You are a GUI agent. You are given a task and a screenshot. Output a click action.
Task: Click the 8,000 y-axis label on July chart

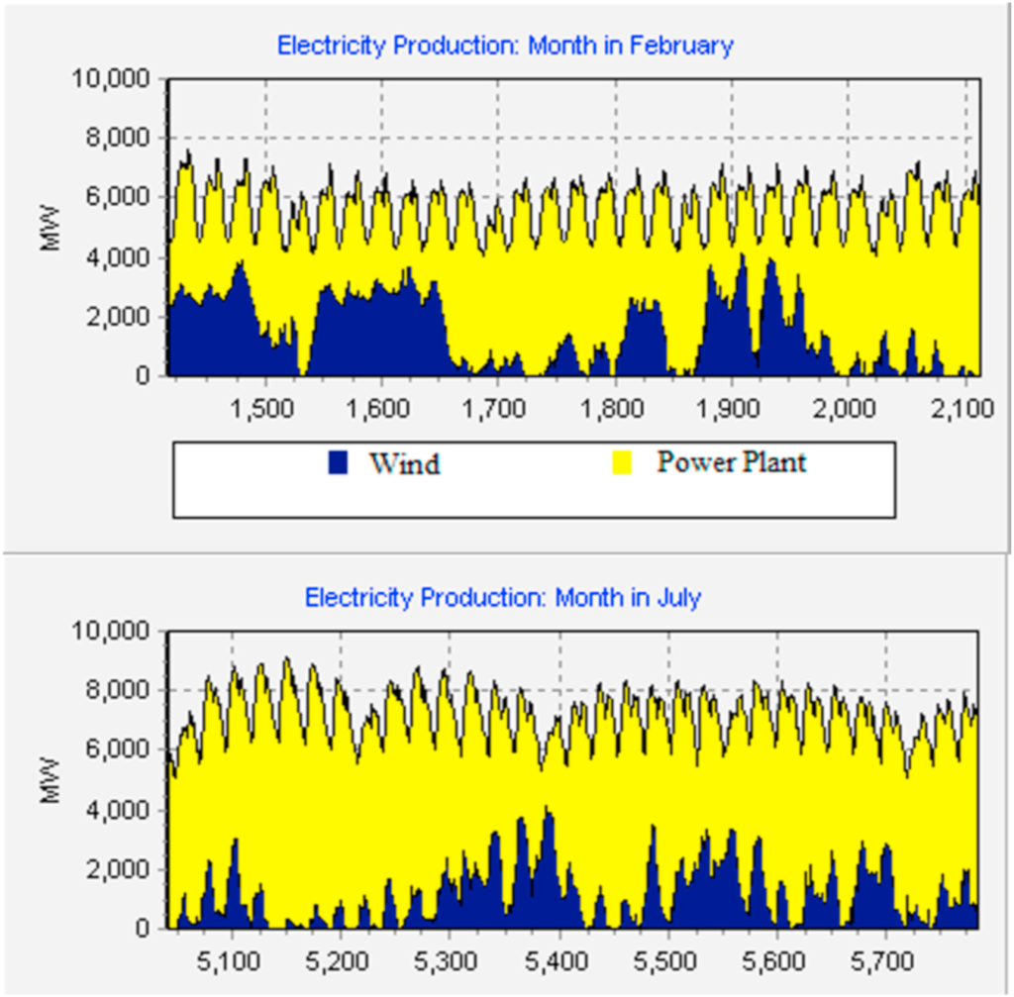point(117,691)
